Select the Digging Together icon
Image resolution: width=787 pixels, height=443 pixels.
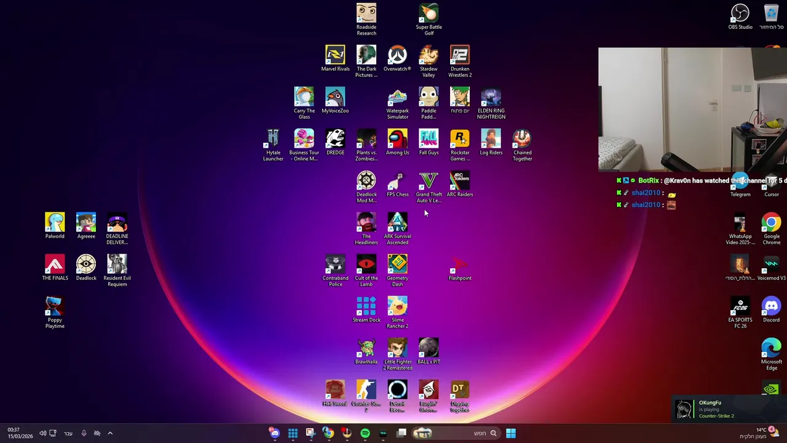click(x=460, y=396)
